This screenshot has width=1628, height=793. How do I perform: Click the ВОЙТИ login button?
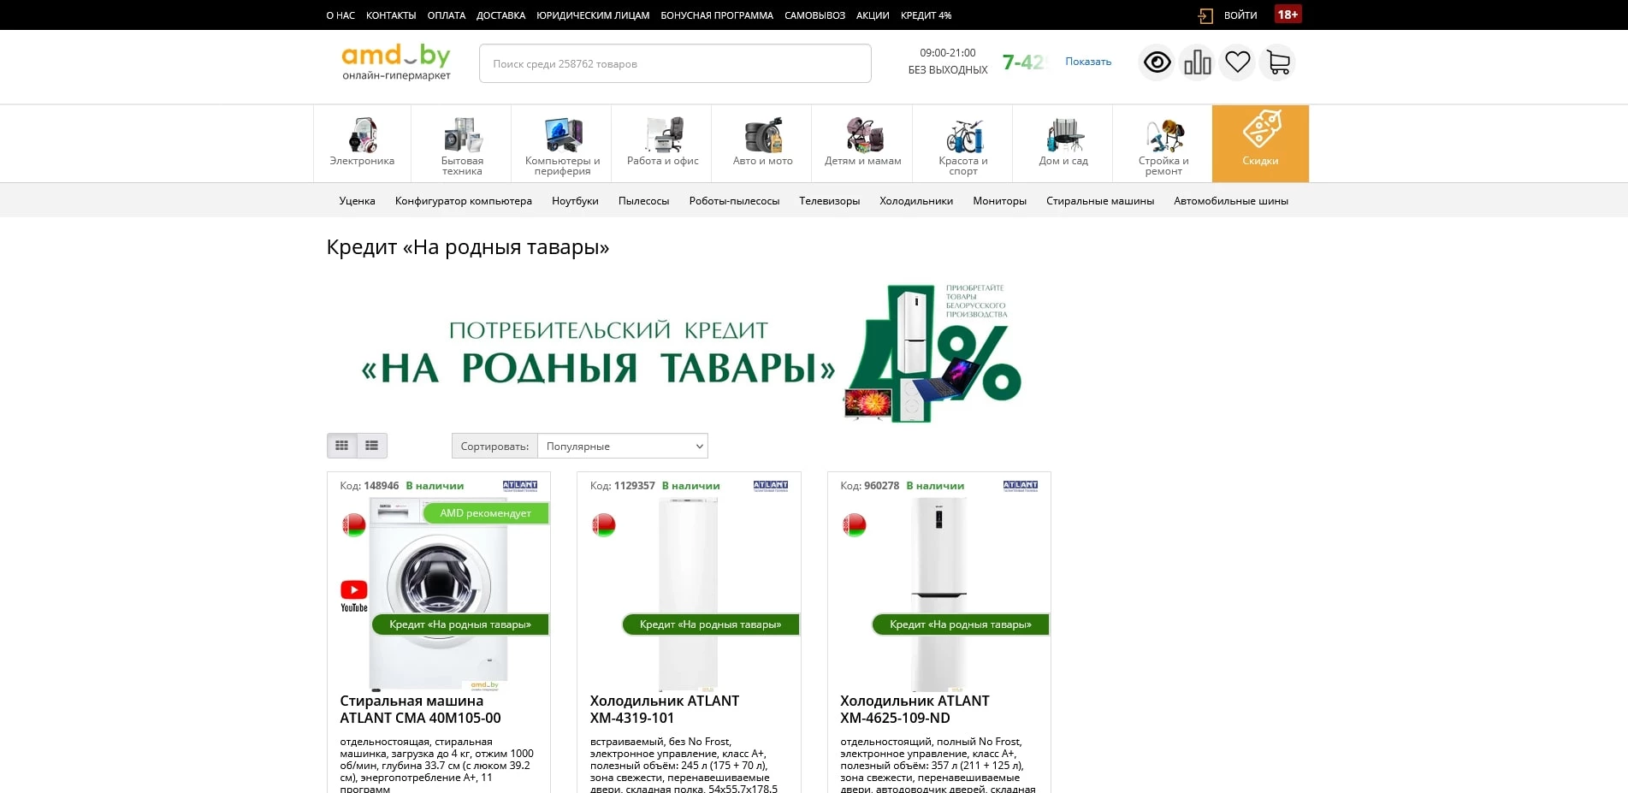(x=1239, y=15)
